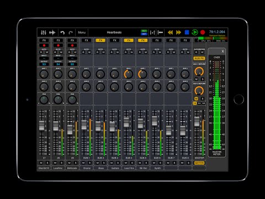Click the Heartbeats project title
This screenshot has height=199, width=265.
click(114, 33)
